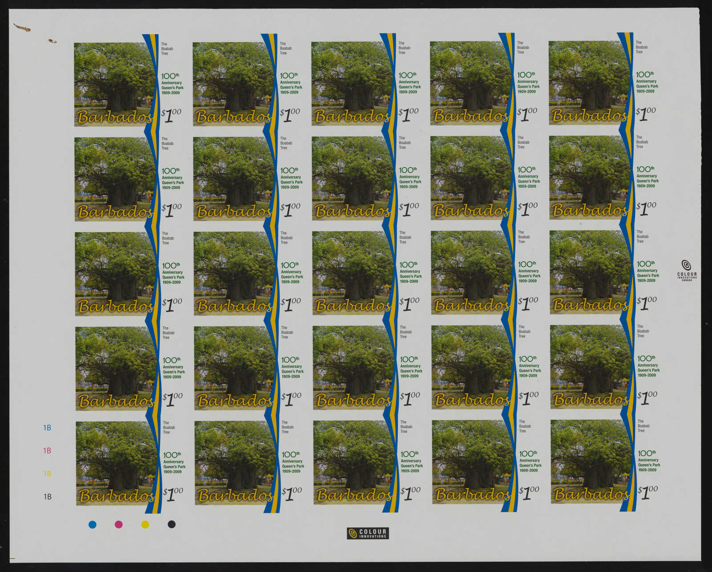This screenshot has height=572, width=712.
Task: Click the $1.00 value on the bottom-left stamp
Action: [x=173, y=493]
